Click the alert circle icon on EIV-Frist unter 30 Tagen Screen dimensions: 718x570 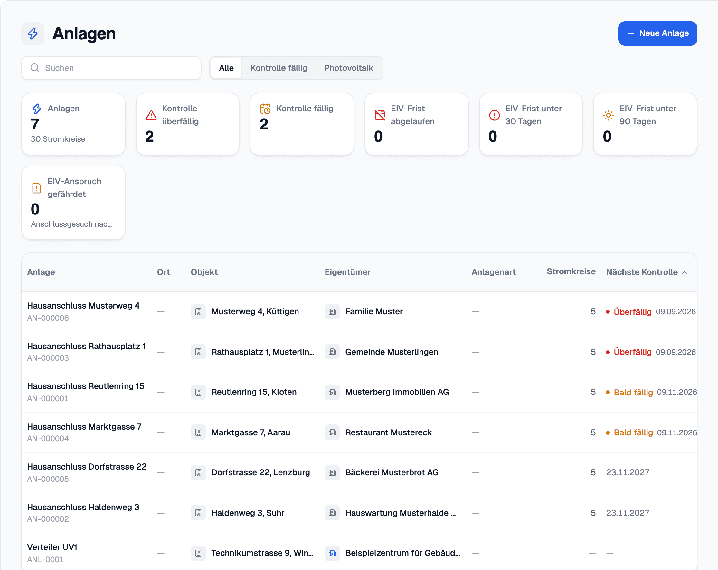[494, 115]
